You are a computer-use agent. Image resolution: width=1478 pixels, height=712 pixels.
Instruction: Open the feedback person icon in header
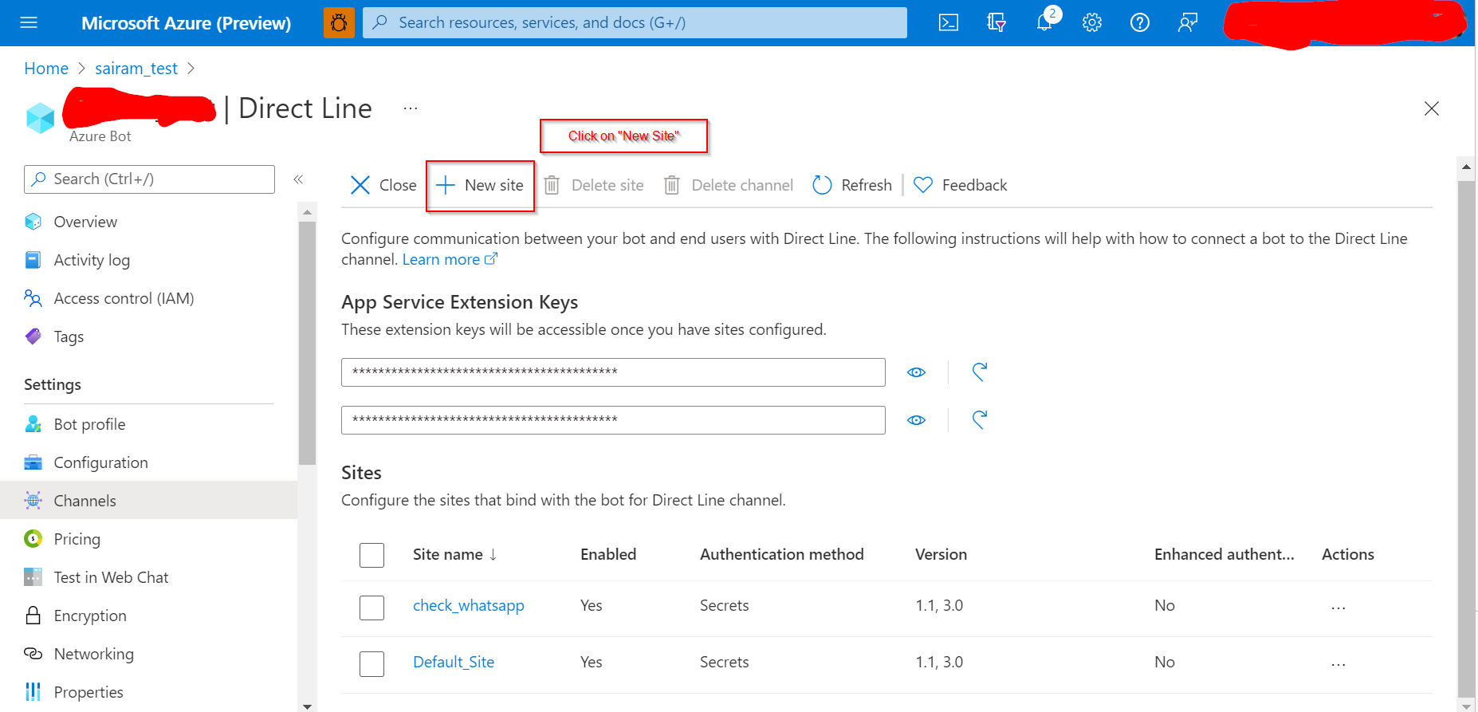pyautogui.click(x=1188, y=22)
